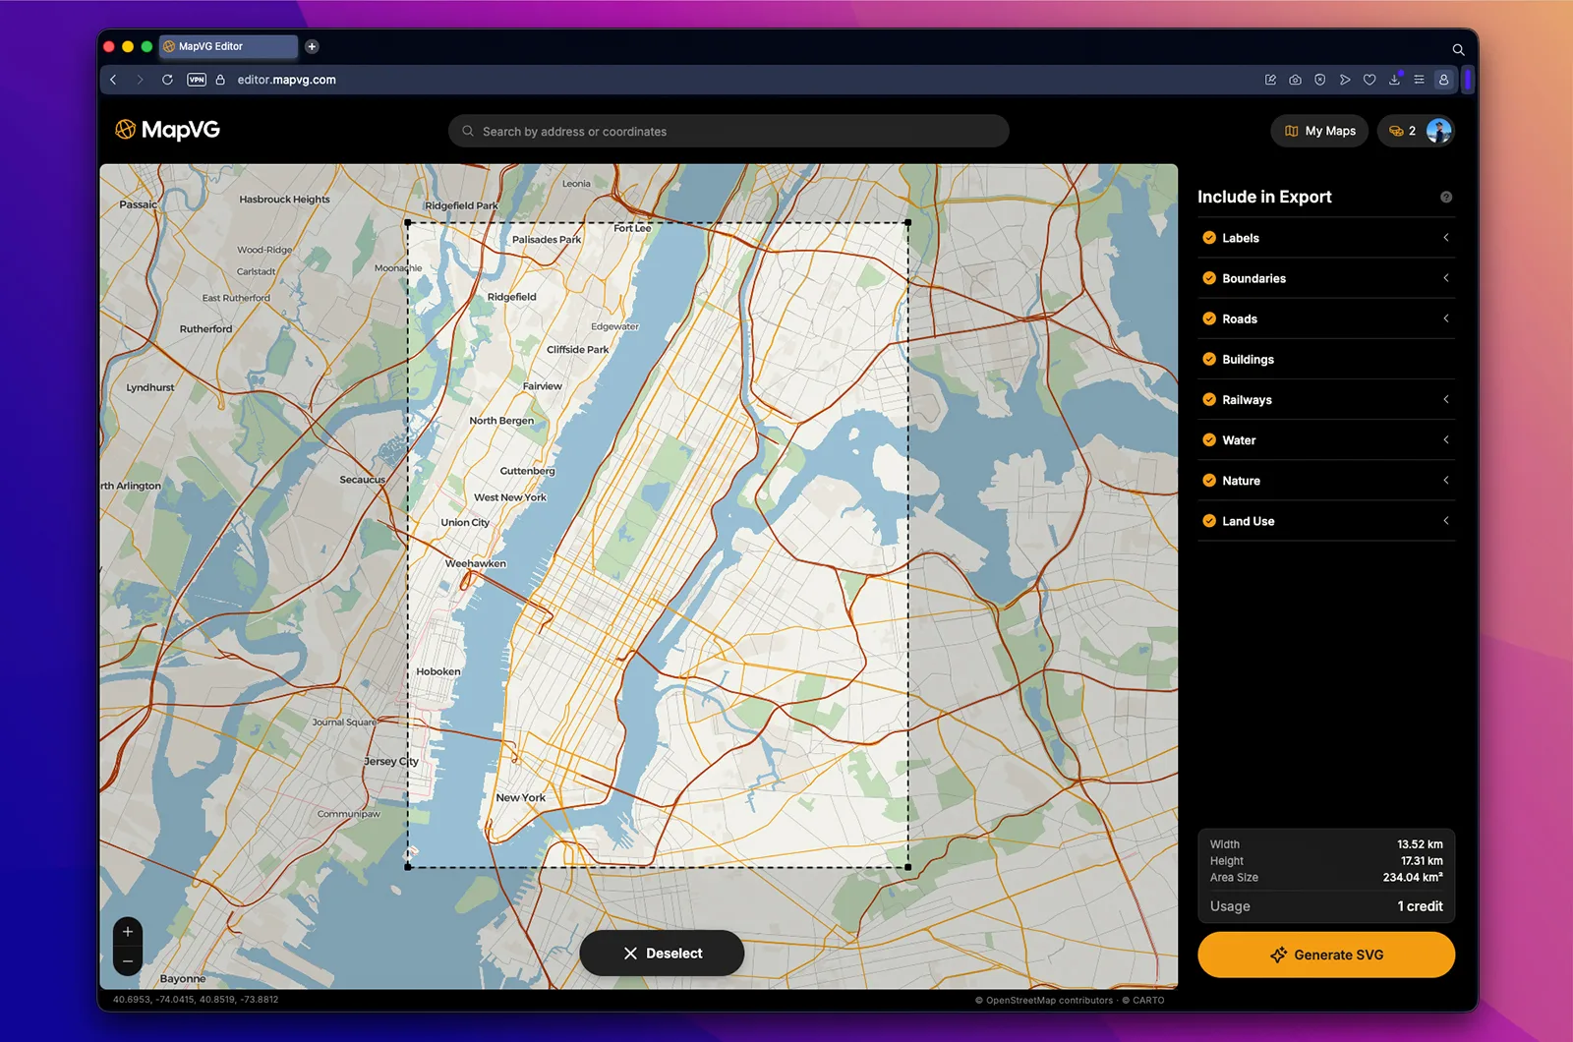Click the Width value 13.52 km
Screen dimensions: 1573x1042
pyautogui.click(x=1420, y=844)
